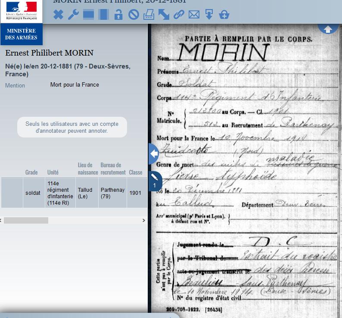
Task: Select the 'Tallud (Le)' cell
Action: coord(87,193)
